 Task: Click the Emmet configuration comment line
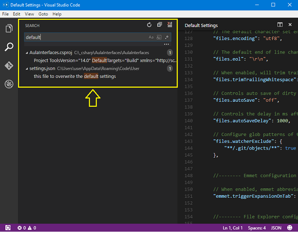click(255, 176)
